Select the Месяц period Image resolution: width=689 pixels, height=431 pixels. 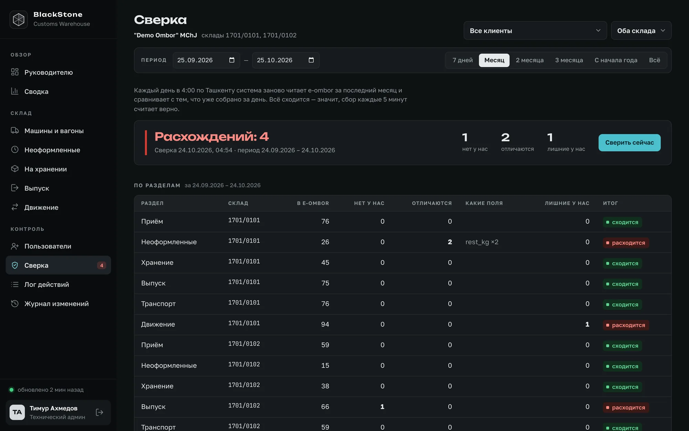pyautogui.click(x=494, y=60)
